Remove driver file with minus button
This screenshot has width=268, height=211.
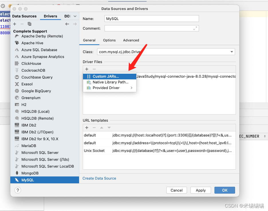click(94, 69)
